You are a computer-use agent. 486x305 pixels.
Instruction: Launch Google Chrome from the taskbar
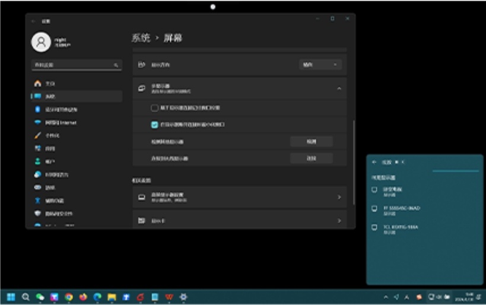(x=69, y=297)
